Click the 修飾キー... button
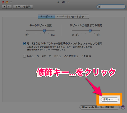Image resolution: width=127 pixels, height=113 pixels. [x=109, y=99]
